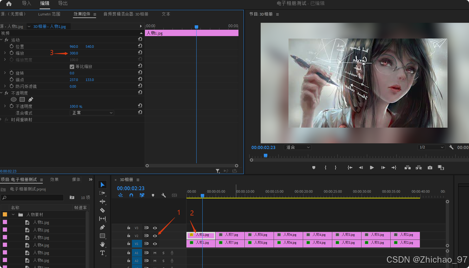Toggle V1 track output eye
Image resolution: width=469 pixels, height=268 pixels.
coord(155,244)
